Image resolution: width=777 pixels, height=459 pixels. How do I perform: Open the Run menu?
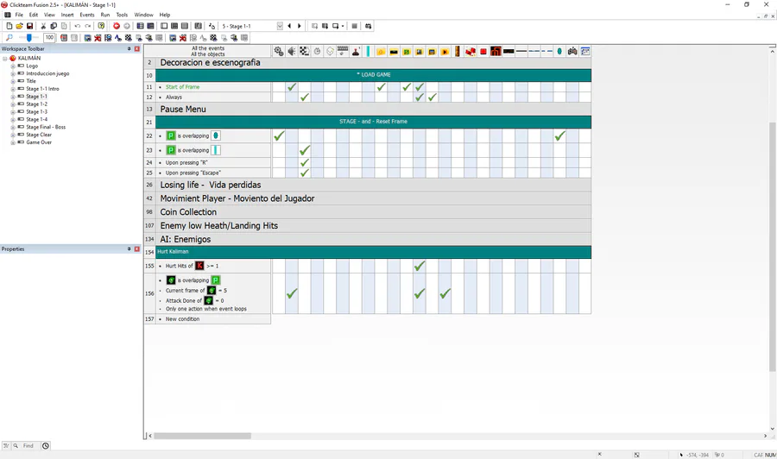pos(105,15)
